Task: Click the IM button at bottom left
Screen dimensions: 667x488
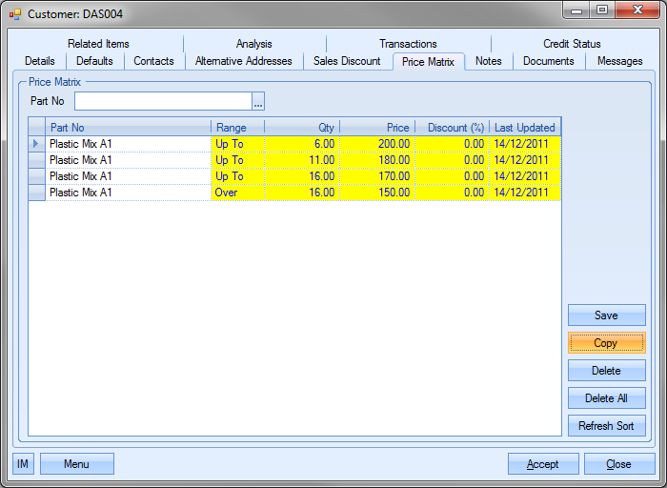Action: [23, 464]
